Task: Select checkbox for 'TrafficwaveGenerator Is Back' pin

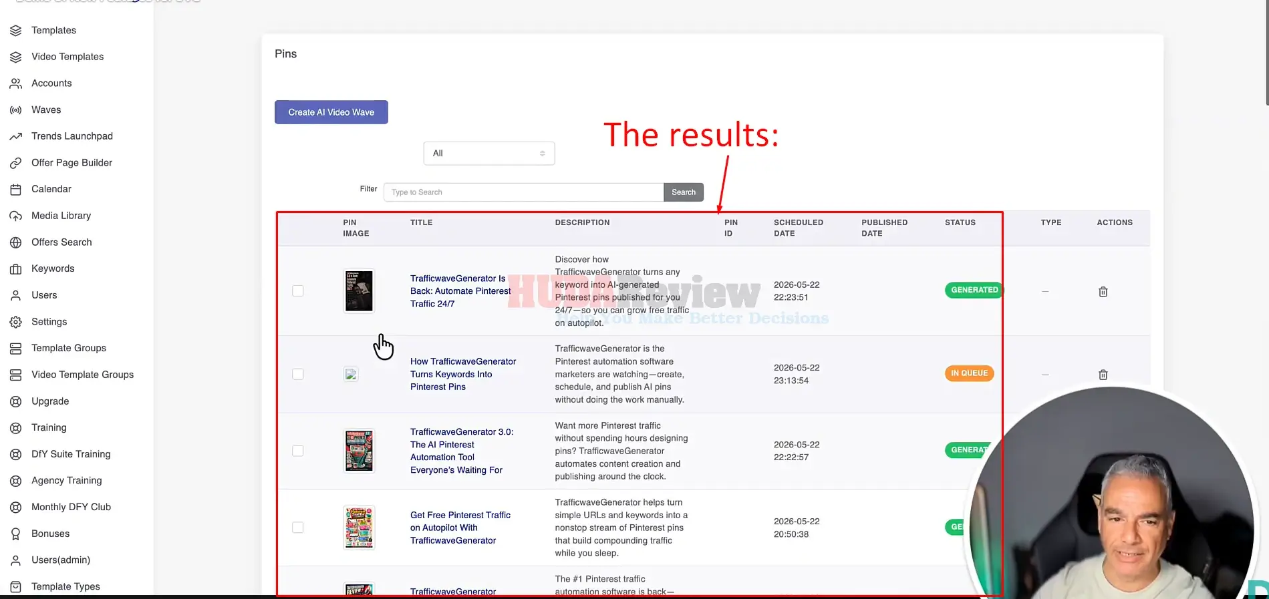Action: [x=298, y=291]
